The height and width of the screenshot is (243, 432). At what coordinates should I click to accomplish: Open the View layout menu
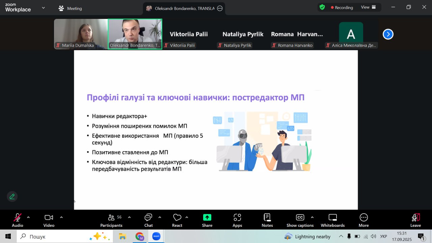(x=368, y=7)
